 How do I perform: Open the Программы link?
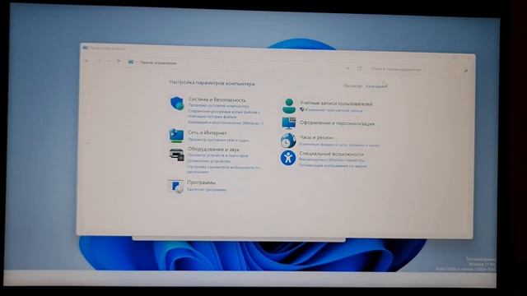201,183
